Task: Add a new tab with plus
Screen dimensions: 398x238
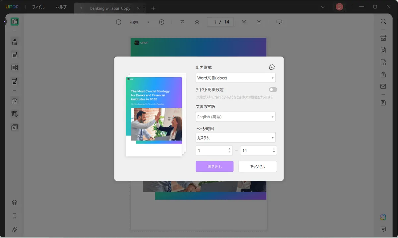Action: (153, 8)
